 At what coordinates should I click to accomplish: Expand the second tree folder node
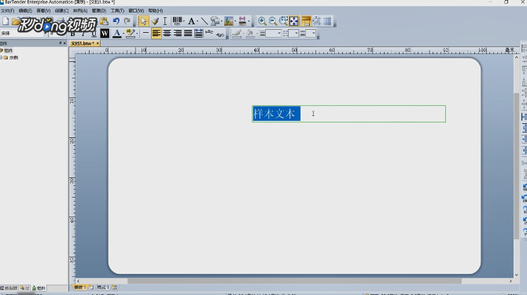2,57
